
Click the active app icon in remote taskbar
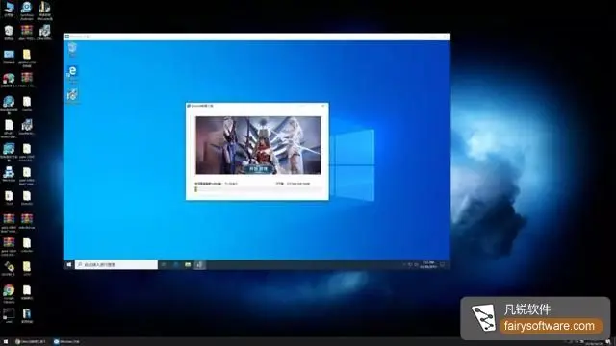(x=199, y=265)
